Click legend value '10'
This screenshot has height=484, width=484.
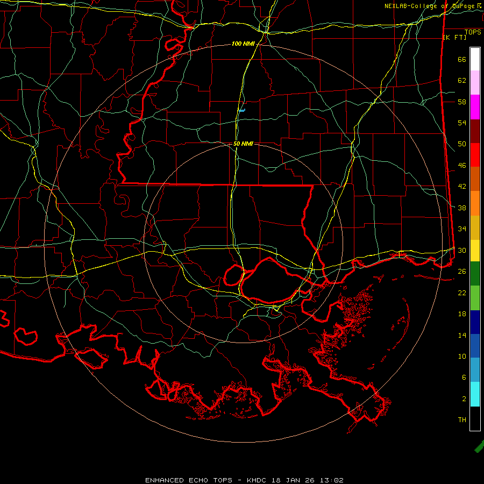click(462, 356)
